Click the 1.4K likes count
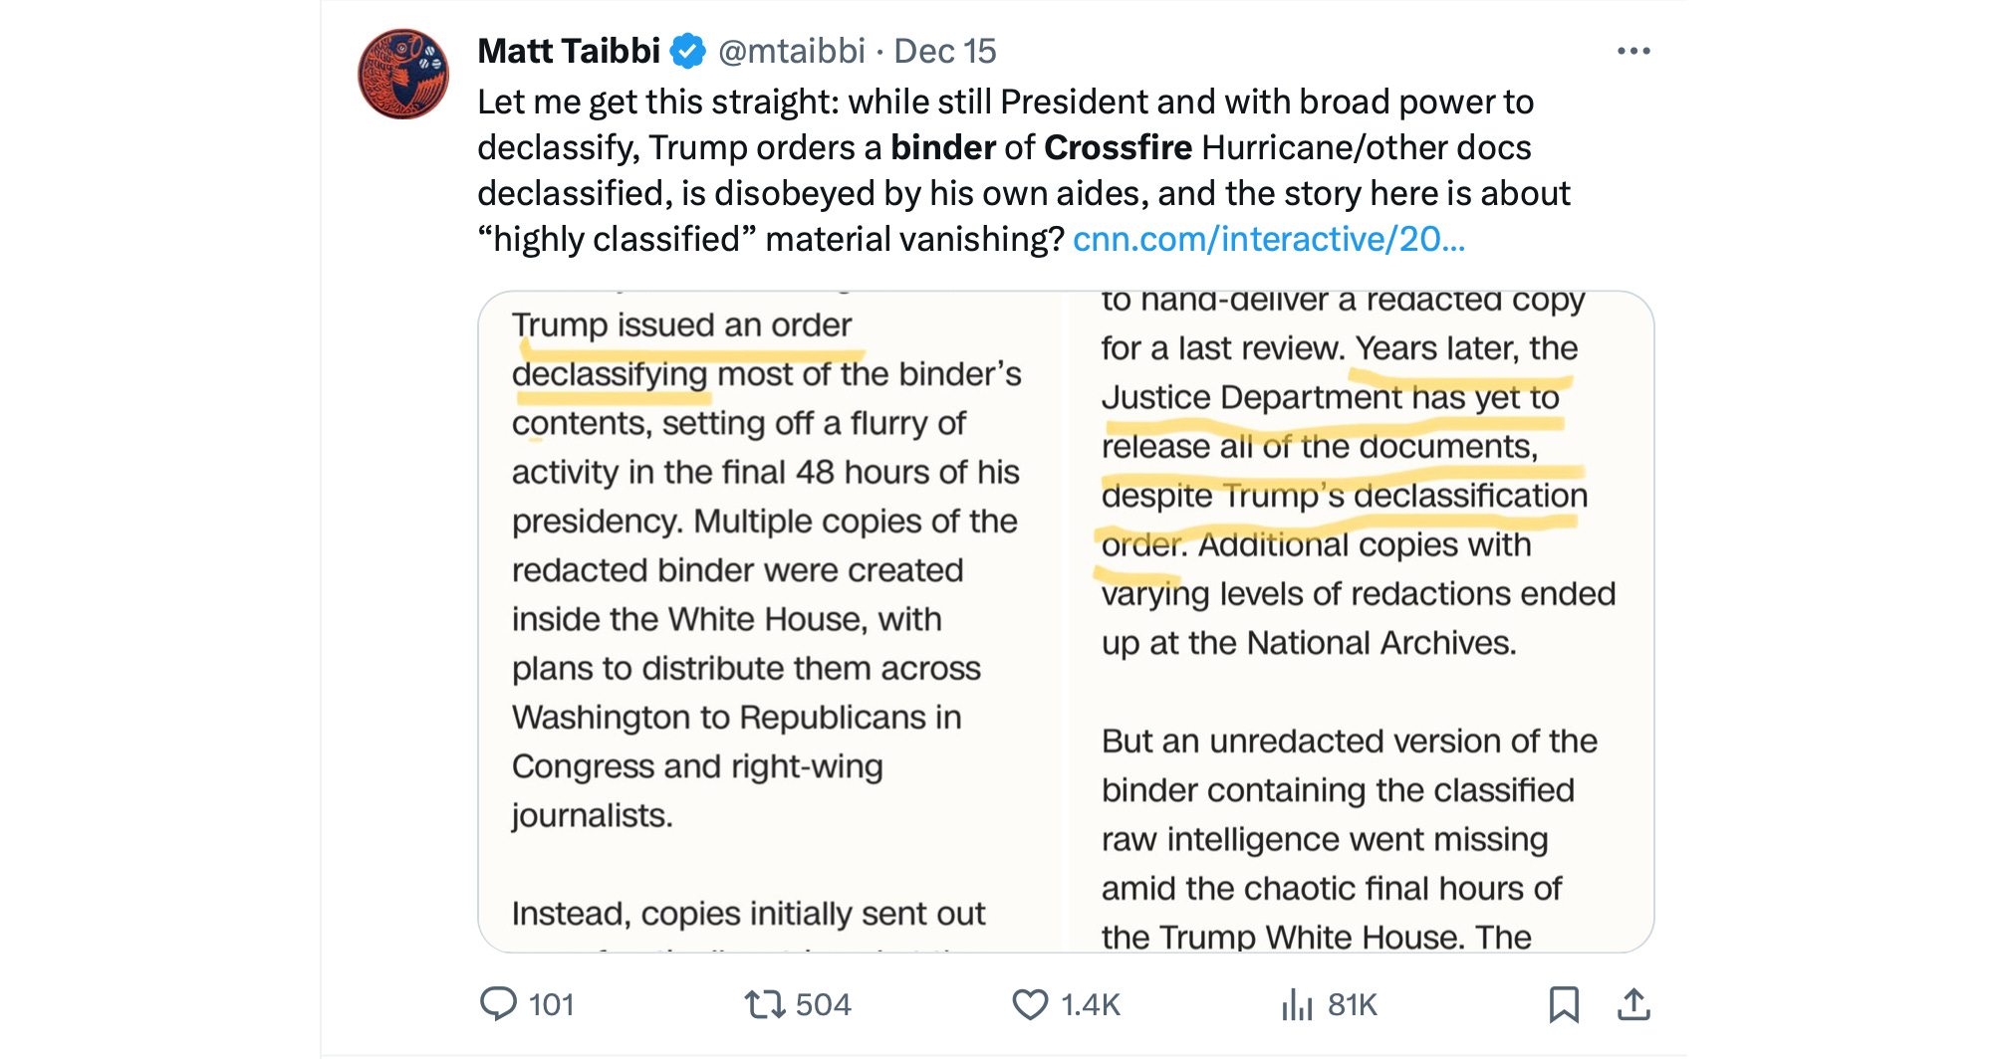The height and width of the screenshot is (1059, 2006). (x=1091, y=1004)
